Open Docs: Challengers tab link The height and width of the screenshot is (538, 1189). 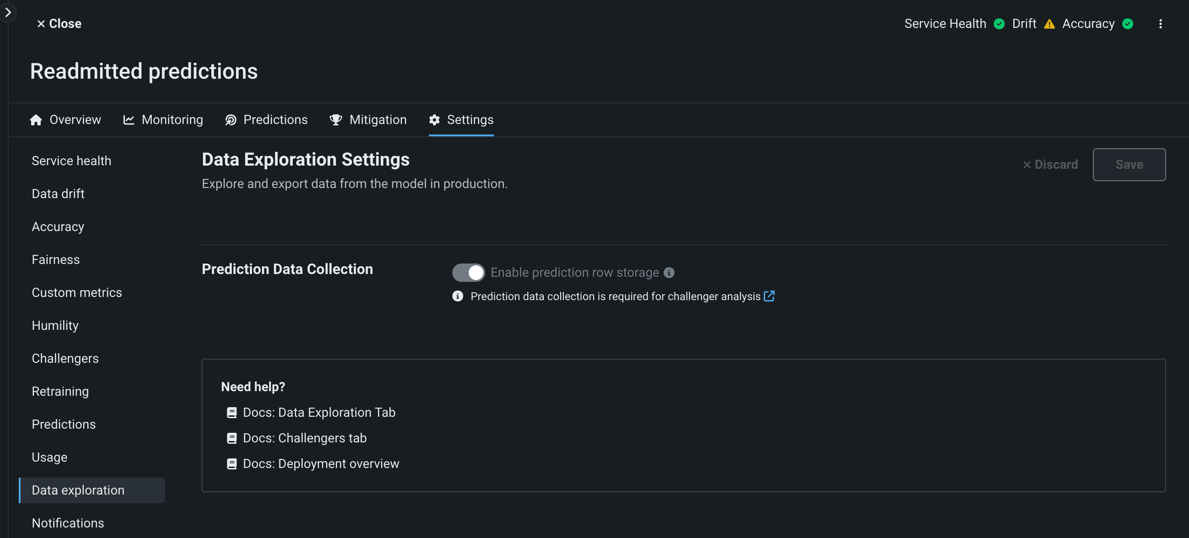coord(305,438)
